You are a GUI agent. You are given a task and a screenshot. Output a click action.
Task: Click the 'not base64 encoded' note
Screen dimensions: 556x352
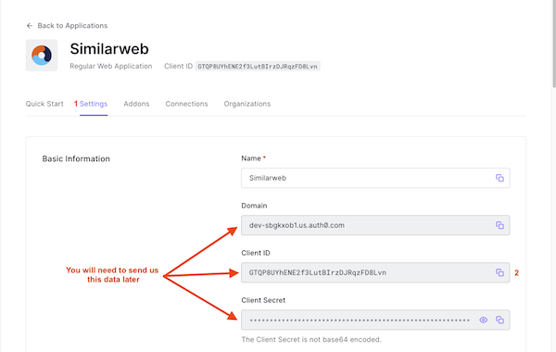[x=311, y=340]
